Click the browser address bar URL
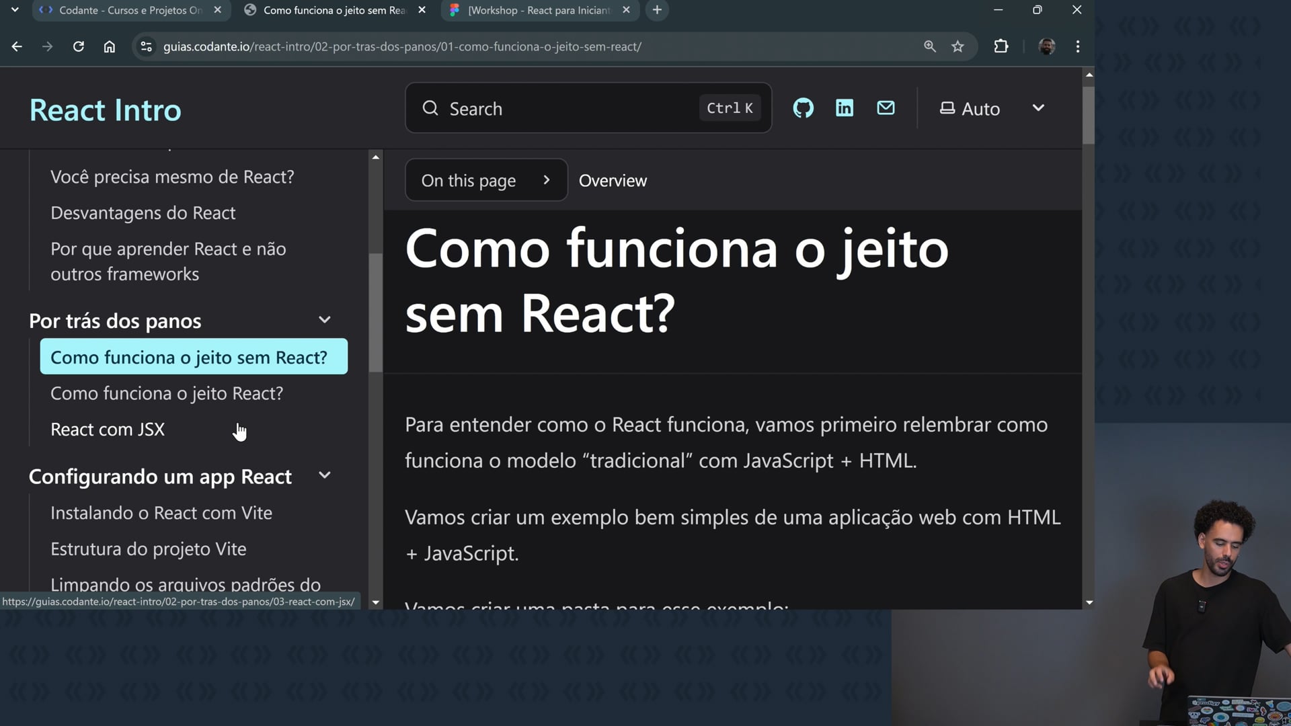The image size is (1291, 726). point(402,46)
